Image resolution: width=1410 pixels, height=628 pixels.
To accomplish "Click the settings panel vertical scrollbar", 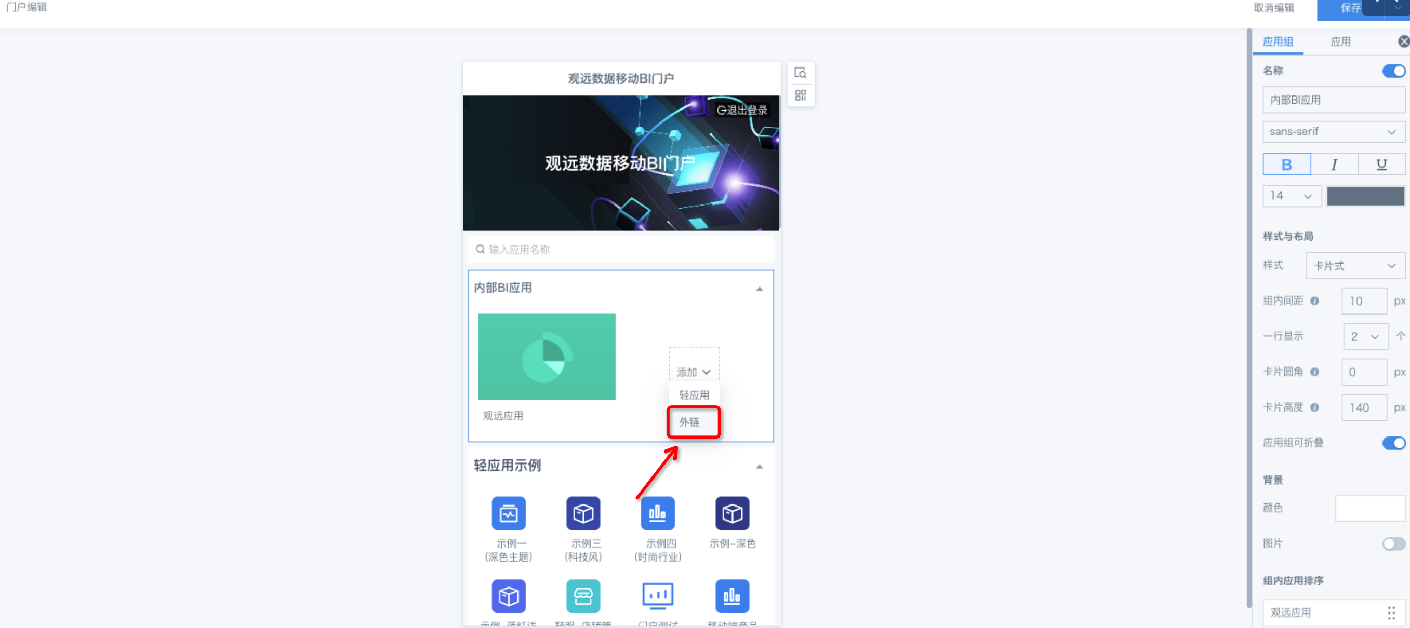I will (1249, 317).
